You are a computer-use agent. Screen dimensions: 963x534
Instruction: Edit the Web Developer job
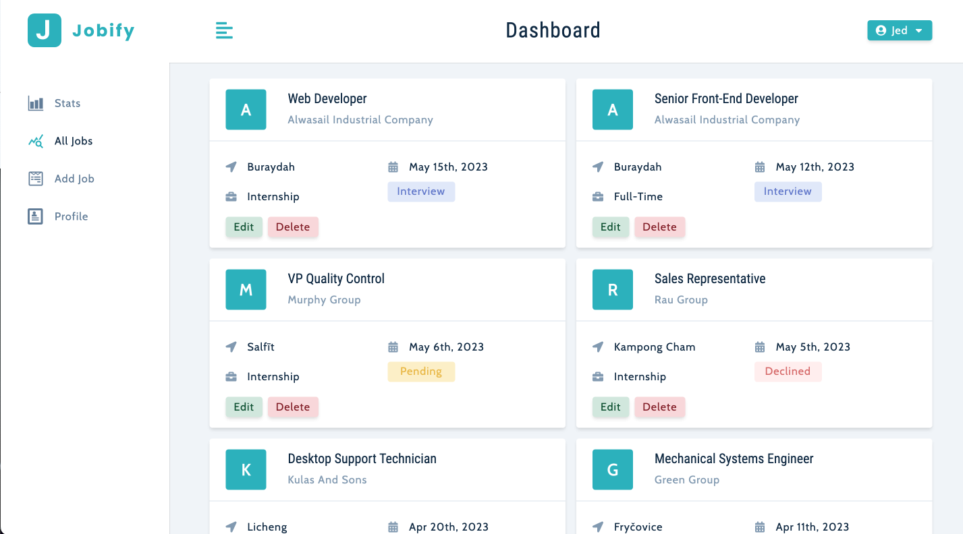(x=244, y=227)
